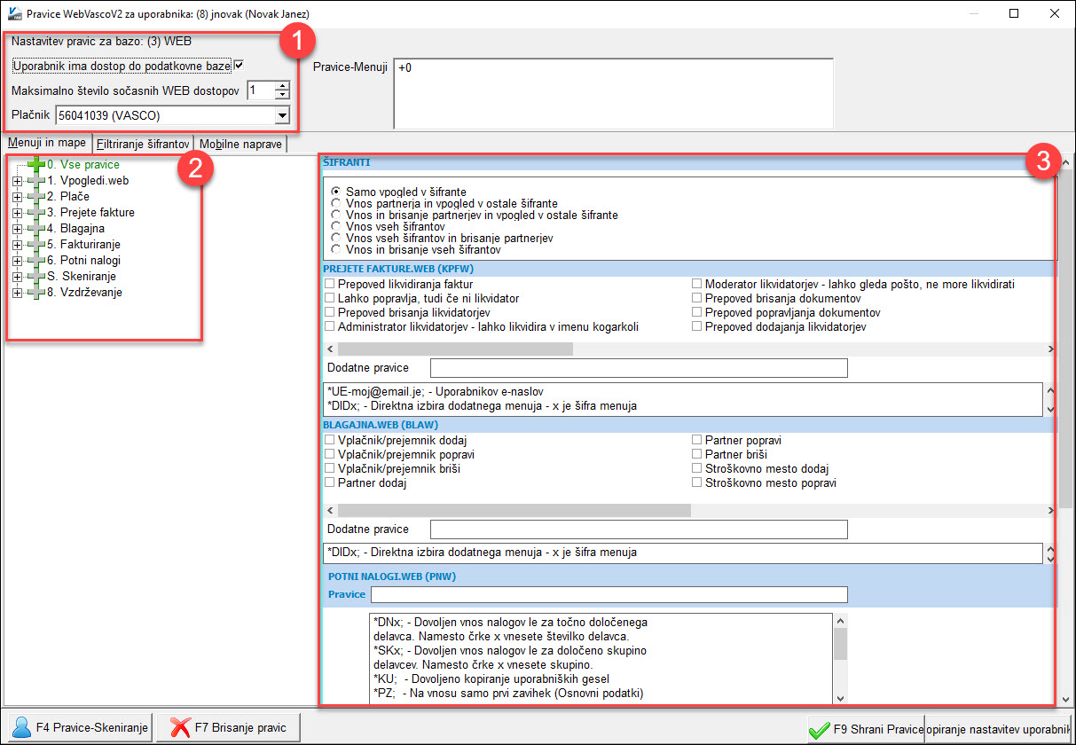Click the app icon in the title bar
This screenshot has width=1076, height=745.
(13, 14)
